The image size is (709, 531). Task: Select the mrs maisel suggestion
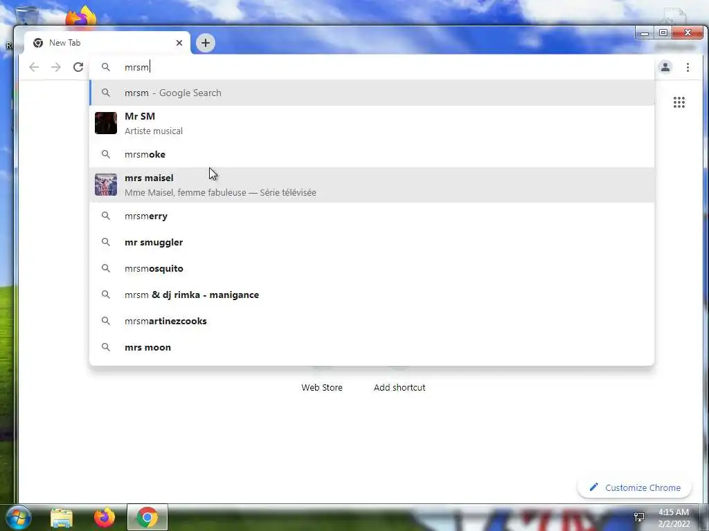(372, 185)
